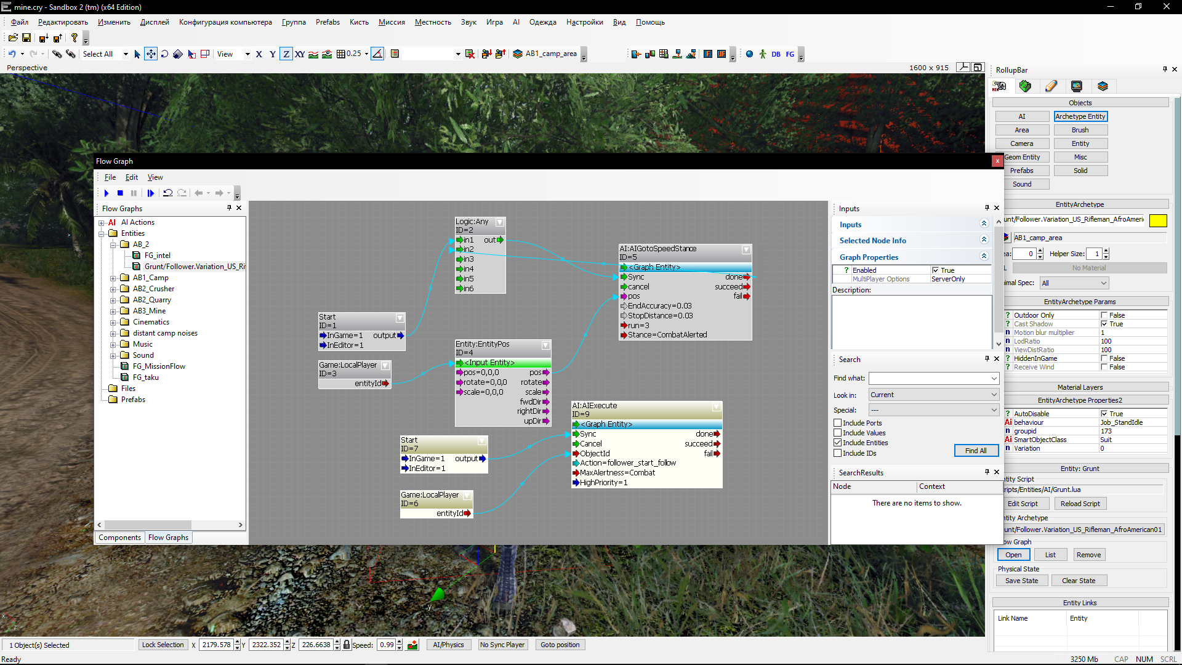
Task: Select the move object tool
Action: 151,54
